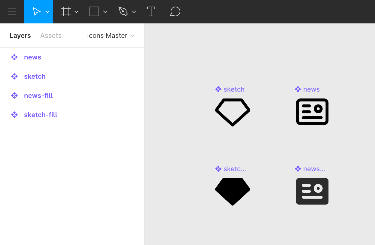Select the sketch layer row

[72, 76]
